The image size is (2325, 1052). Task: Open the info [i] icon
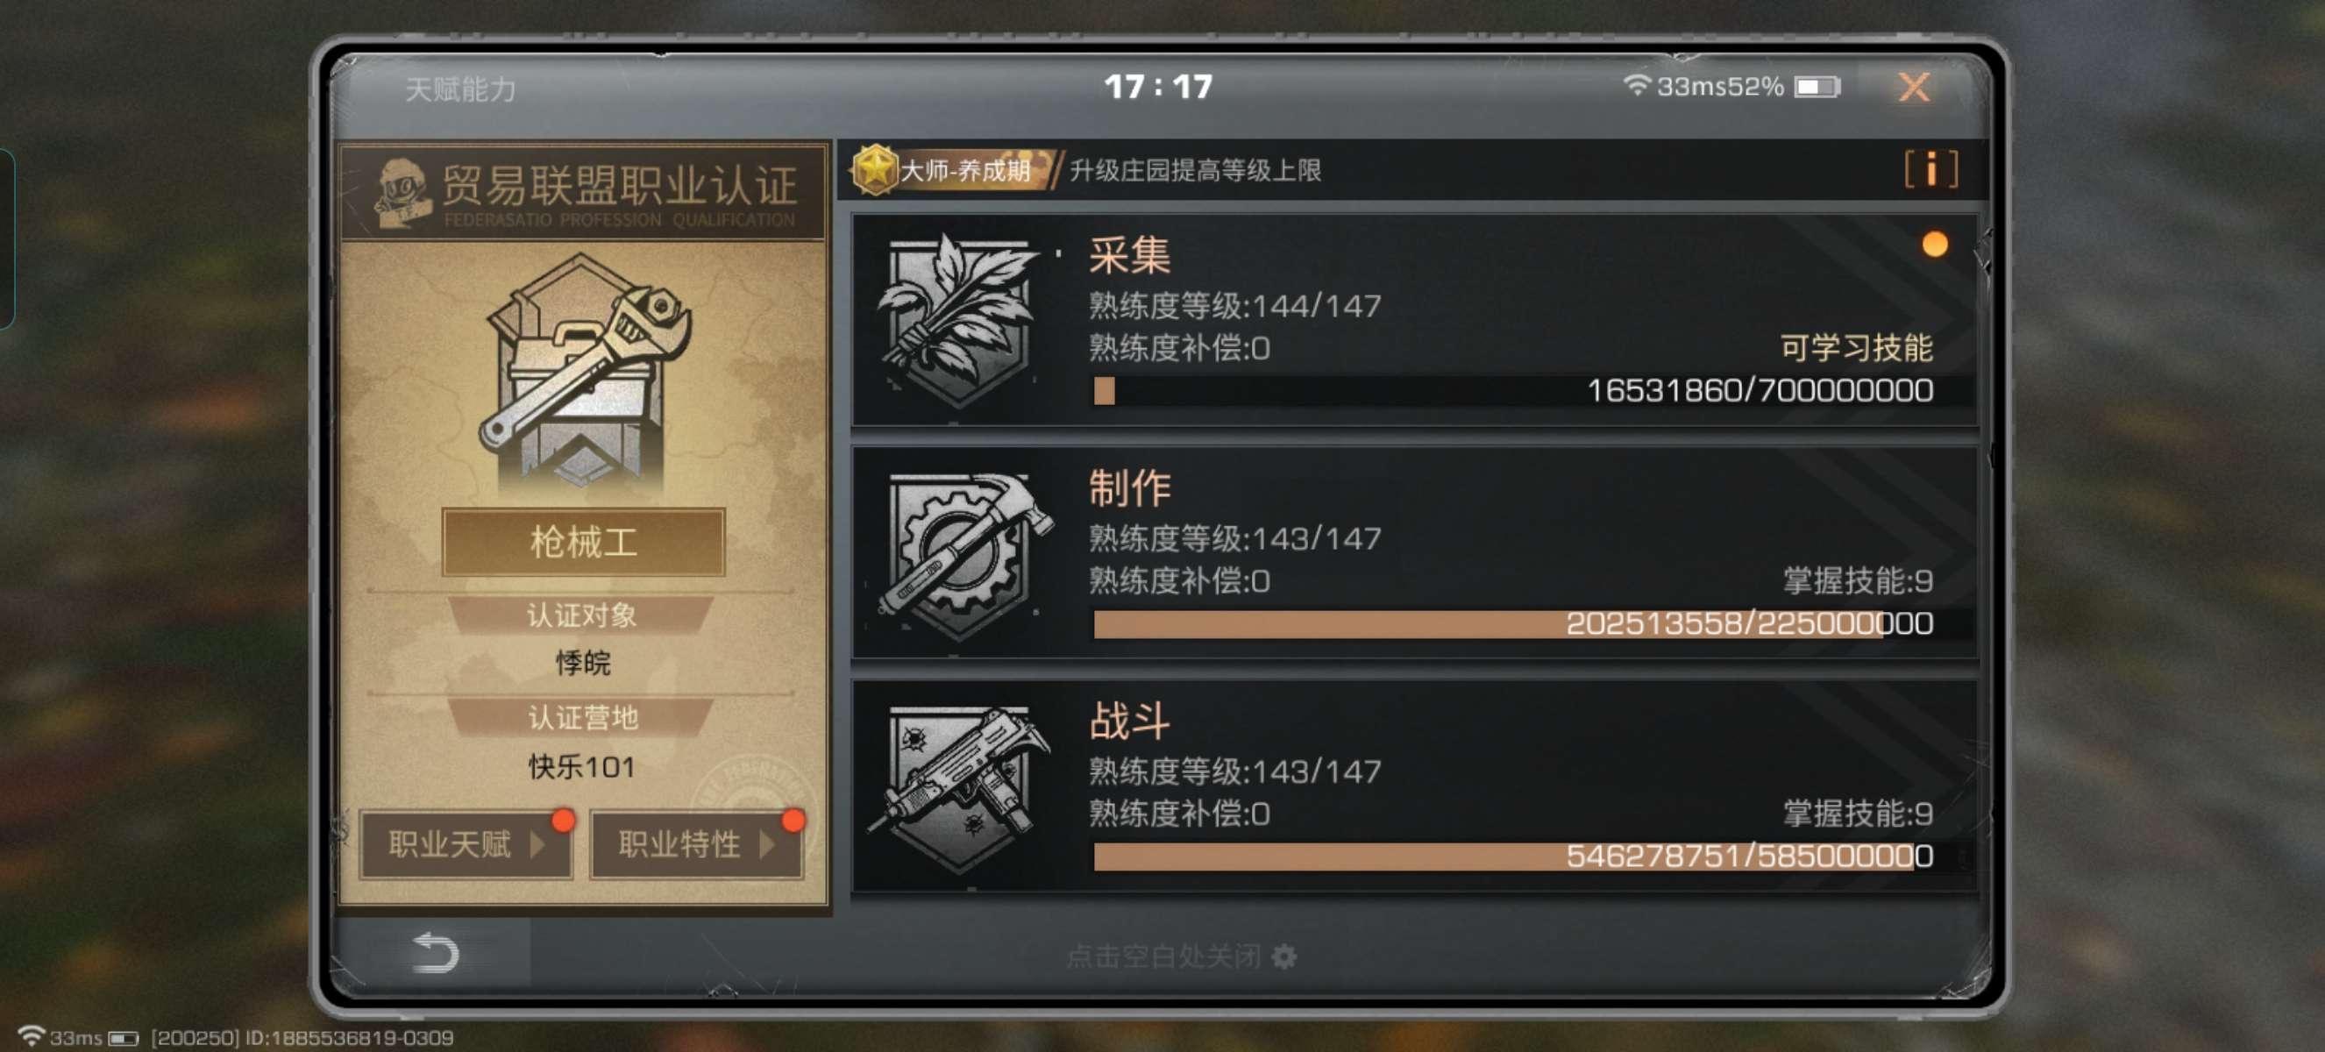click(x=1930, y=168)
